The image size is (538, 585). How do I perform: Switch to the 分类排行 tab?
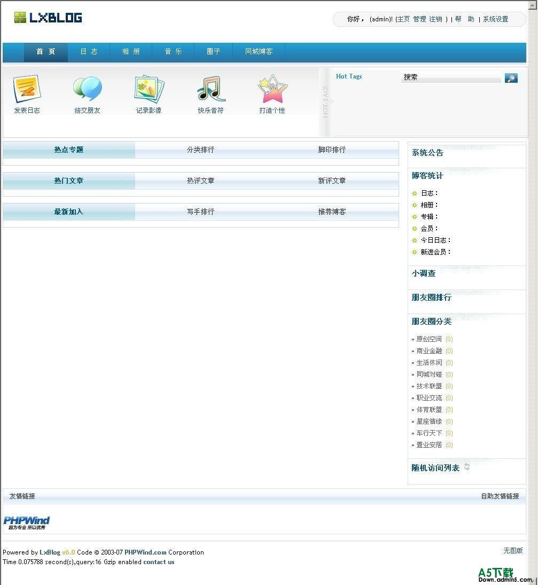click(x=201, y=150)
